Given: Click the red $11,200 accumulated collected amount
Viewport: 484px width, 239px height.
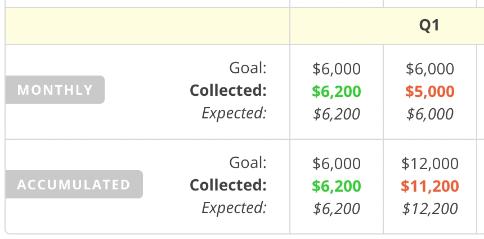Looking at the screenshot, I should (430, 185).
